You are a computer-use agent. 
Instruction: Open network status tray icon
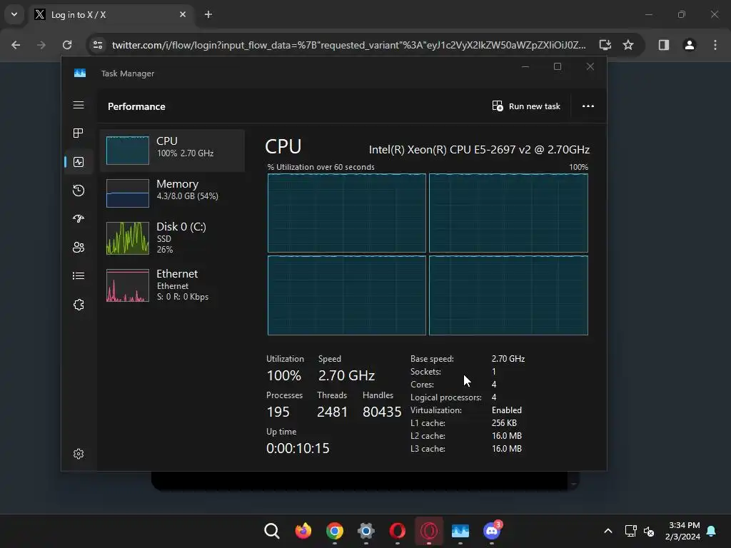pos(630,531)
